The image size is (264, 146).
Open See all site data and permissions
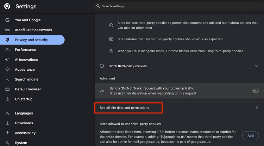125,108
